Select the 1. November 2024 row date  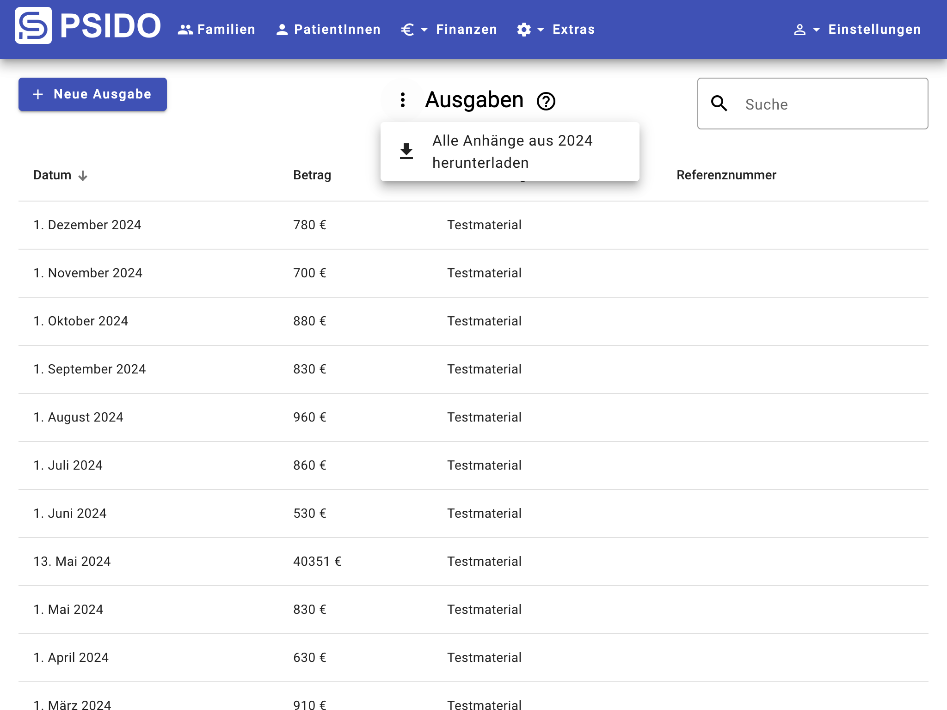click(x=88, y=273)
